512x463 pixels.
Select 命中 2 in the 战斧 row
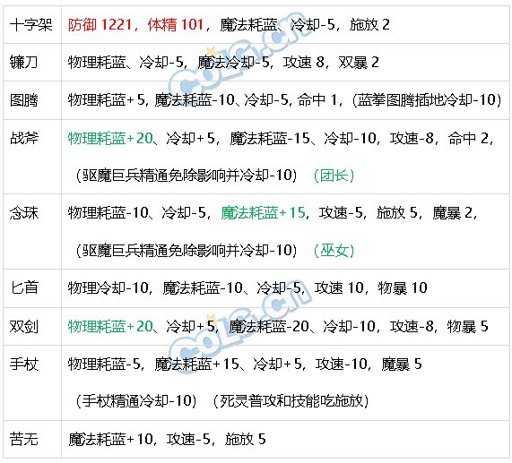click(x=468, y=138)
